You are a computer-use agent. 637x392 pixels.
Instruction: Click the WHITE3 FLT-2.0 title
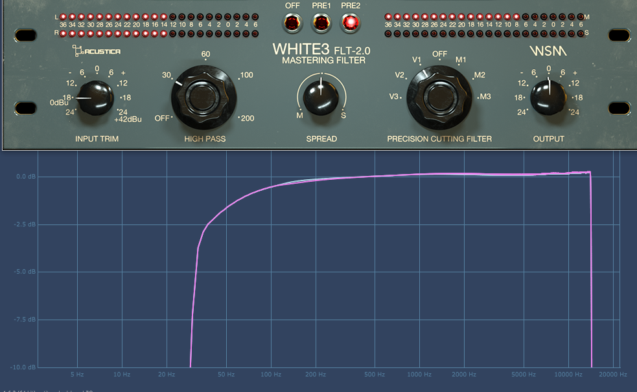click(x=321, y=49)
